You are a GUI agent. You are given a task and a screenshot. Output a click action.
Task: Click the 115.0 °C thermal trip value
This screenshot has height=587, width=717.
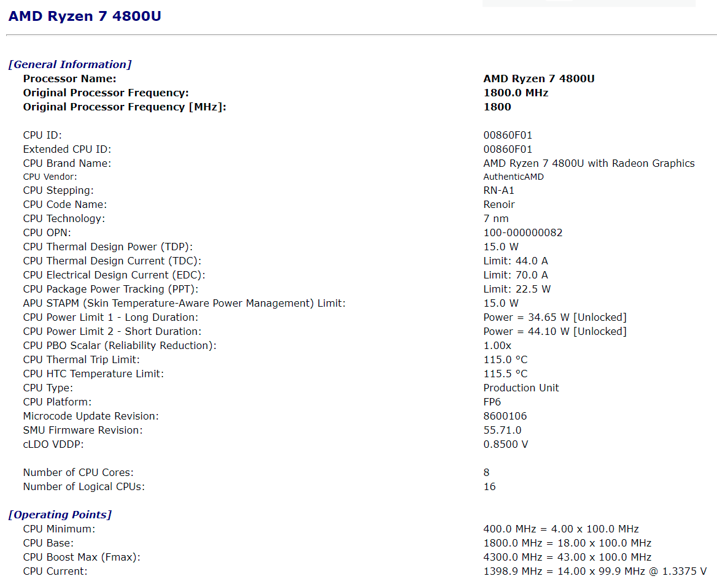[x=505, y=360]
